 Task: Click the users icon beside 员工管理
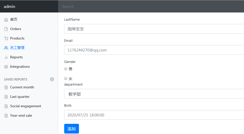click(6, 48)
